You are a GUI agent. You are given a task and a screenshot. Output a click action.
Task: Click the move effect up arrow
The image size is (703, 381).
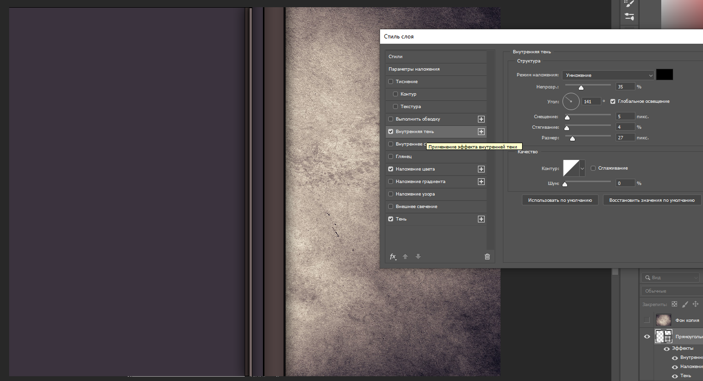tap(405, 257)
